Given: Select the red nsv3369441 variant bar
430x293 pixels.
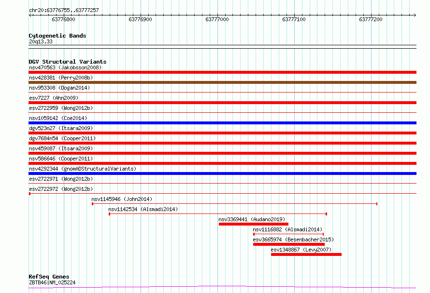Looking at the screenshot, I should [254, 224].
